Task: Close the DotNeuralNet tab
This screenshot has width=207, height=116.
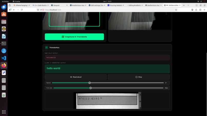Action: [x=180, y=5]
